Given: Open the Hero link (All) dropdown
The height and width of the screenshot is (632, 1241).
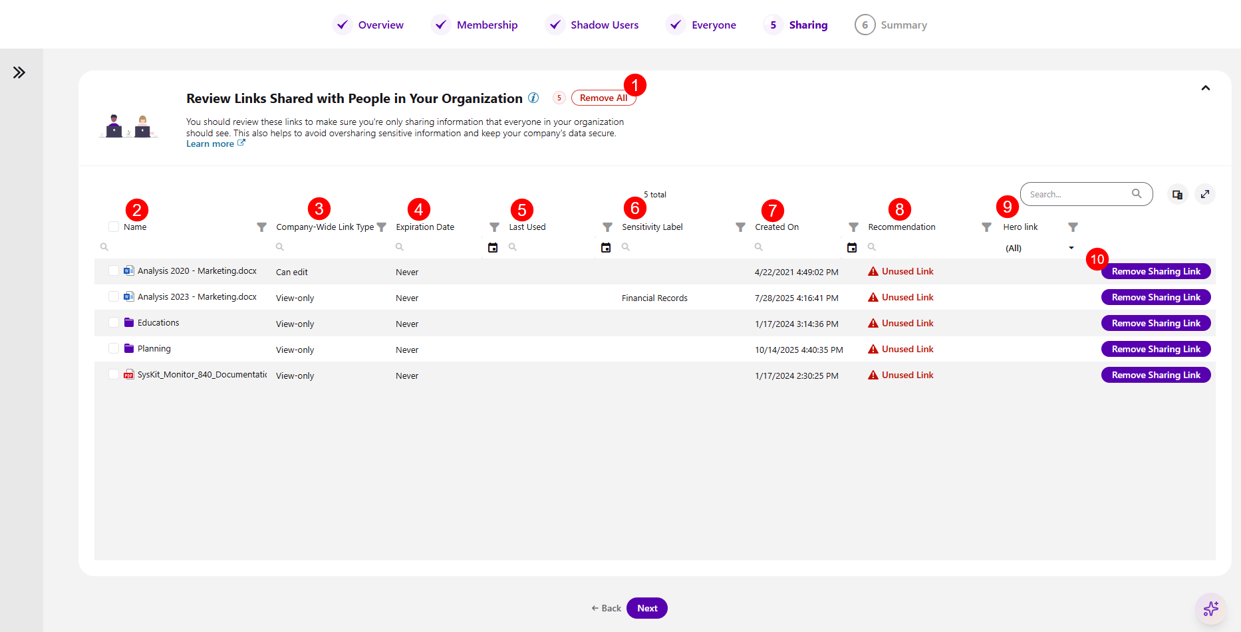Looking at the screenshot, I should click(1039, 248).
